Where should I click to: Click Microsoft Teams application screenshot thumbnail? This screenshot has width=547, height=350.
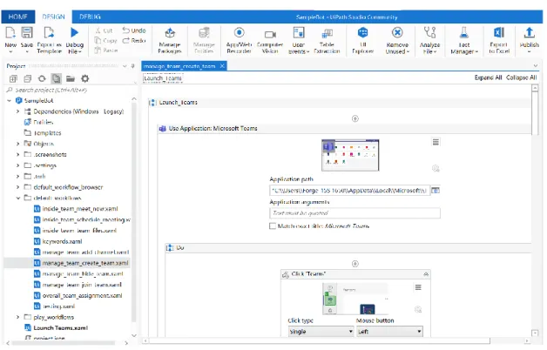350,156
